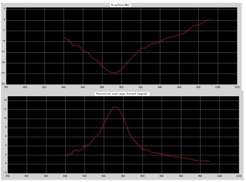
Task: Click the -6 y-axis label on the top chart
Action: tap(3, 41)
